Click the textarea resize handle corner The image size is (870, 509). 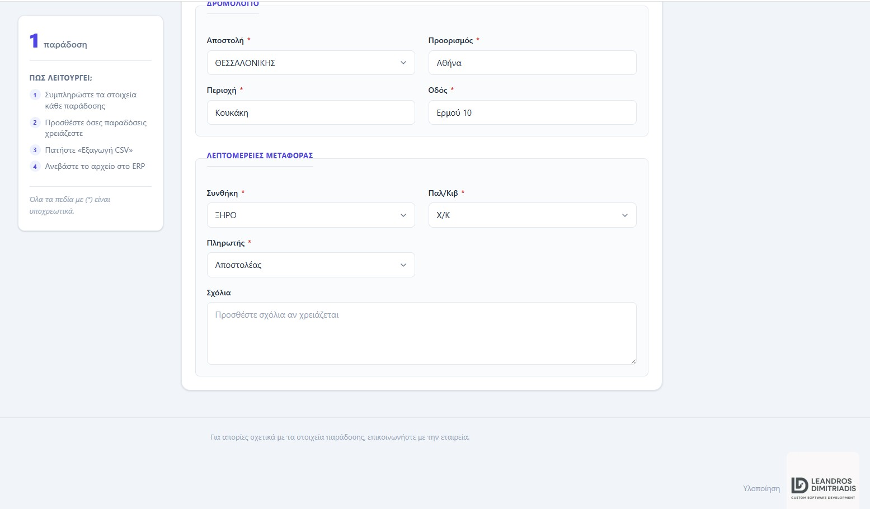click(633, 361)
